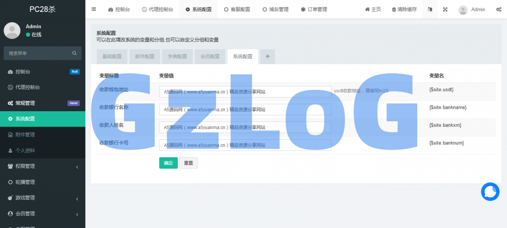Open the 代理控制台 top navigation tab

point(157,9)
